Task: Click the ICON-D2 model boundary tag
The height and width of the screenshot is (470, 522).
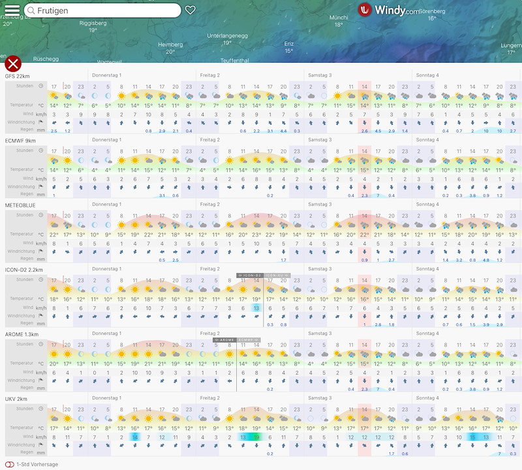Action: (250, 275)
